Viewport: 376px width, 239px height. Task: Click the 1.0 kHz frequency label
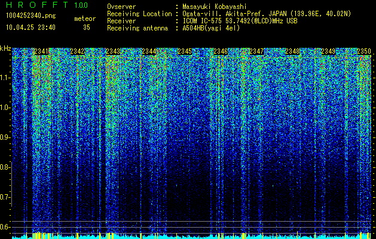(x=4, y=108)
